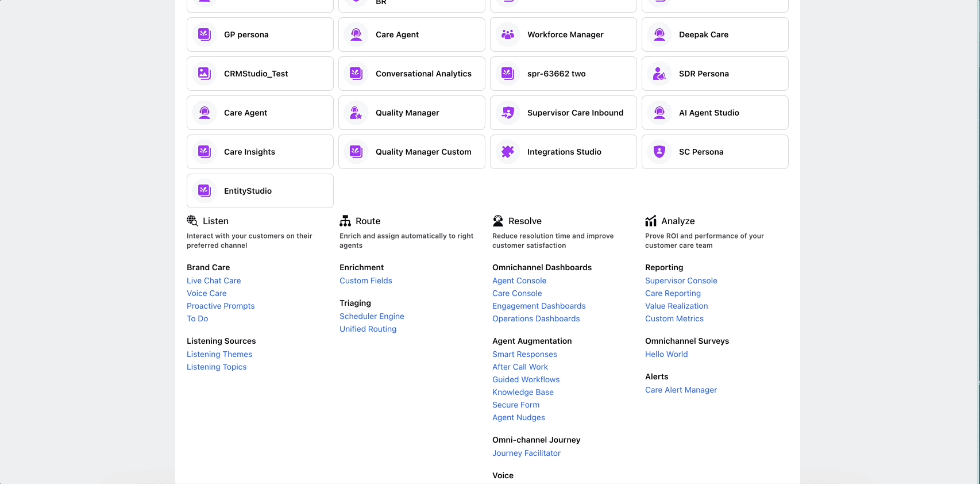Viewport: 980px width, 484px height.
Task: Launch the Care Console link
Action: (x=517, y=293)
